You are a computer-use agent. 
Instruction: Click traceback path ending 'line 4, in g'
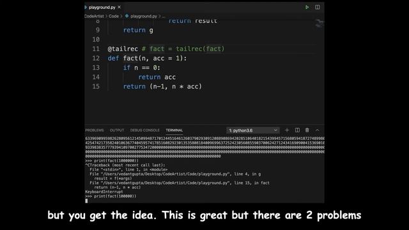[175, 174]
